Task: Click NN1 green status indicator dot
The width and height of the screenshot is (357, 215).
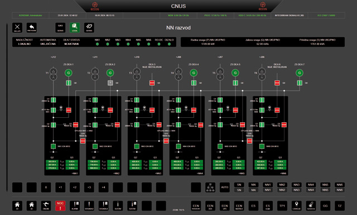Action: pos(97,44)
